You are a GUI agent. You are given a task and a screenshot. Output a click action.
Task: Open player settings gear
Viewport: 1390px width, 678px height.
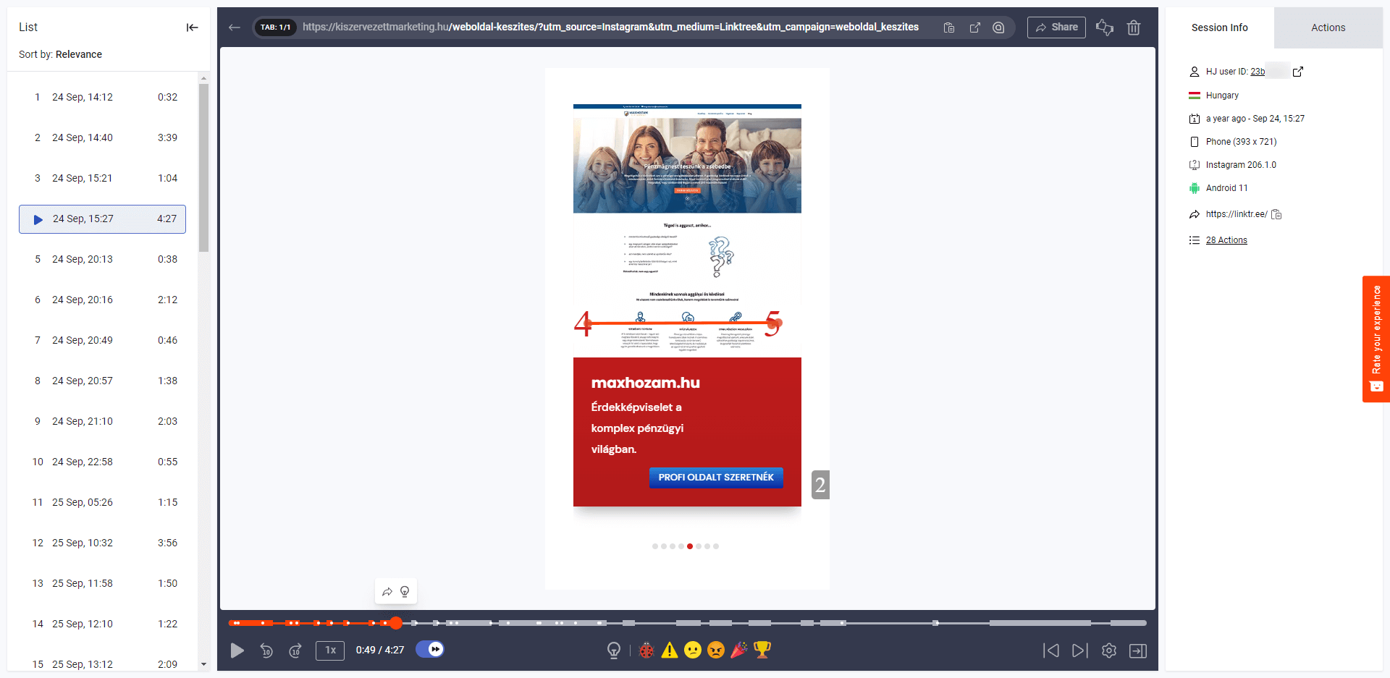click(1109, 651)
